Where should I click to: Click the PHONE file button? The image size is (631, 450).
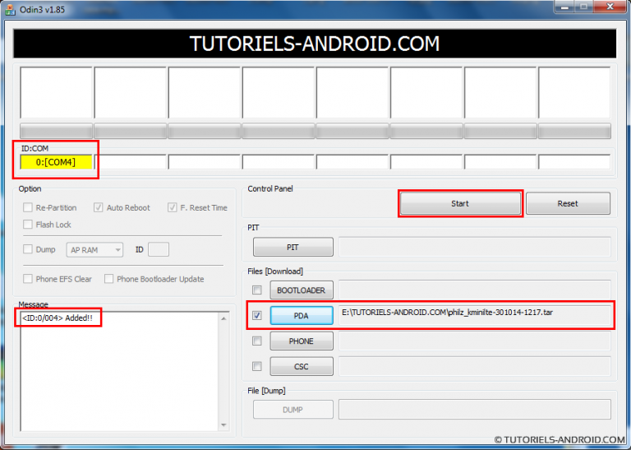(302, 341)
